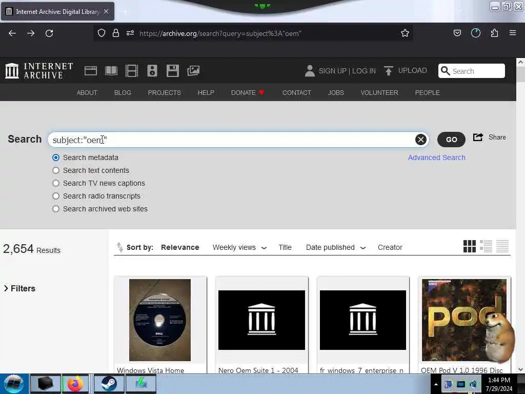Click the LOG IN link
The width and height of the screenshot is (525, 394).
[x=364, y=71]
